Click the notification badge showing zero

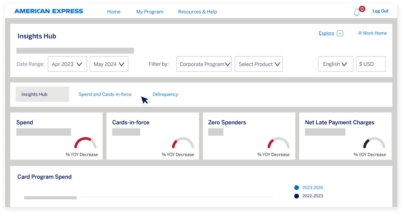362,9
